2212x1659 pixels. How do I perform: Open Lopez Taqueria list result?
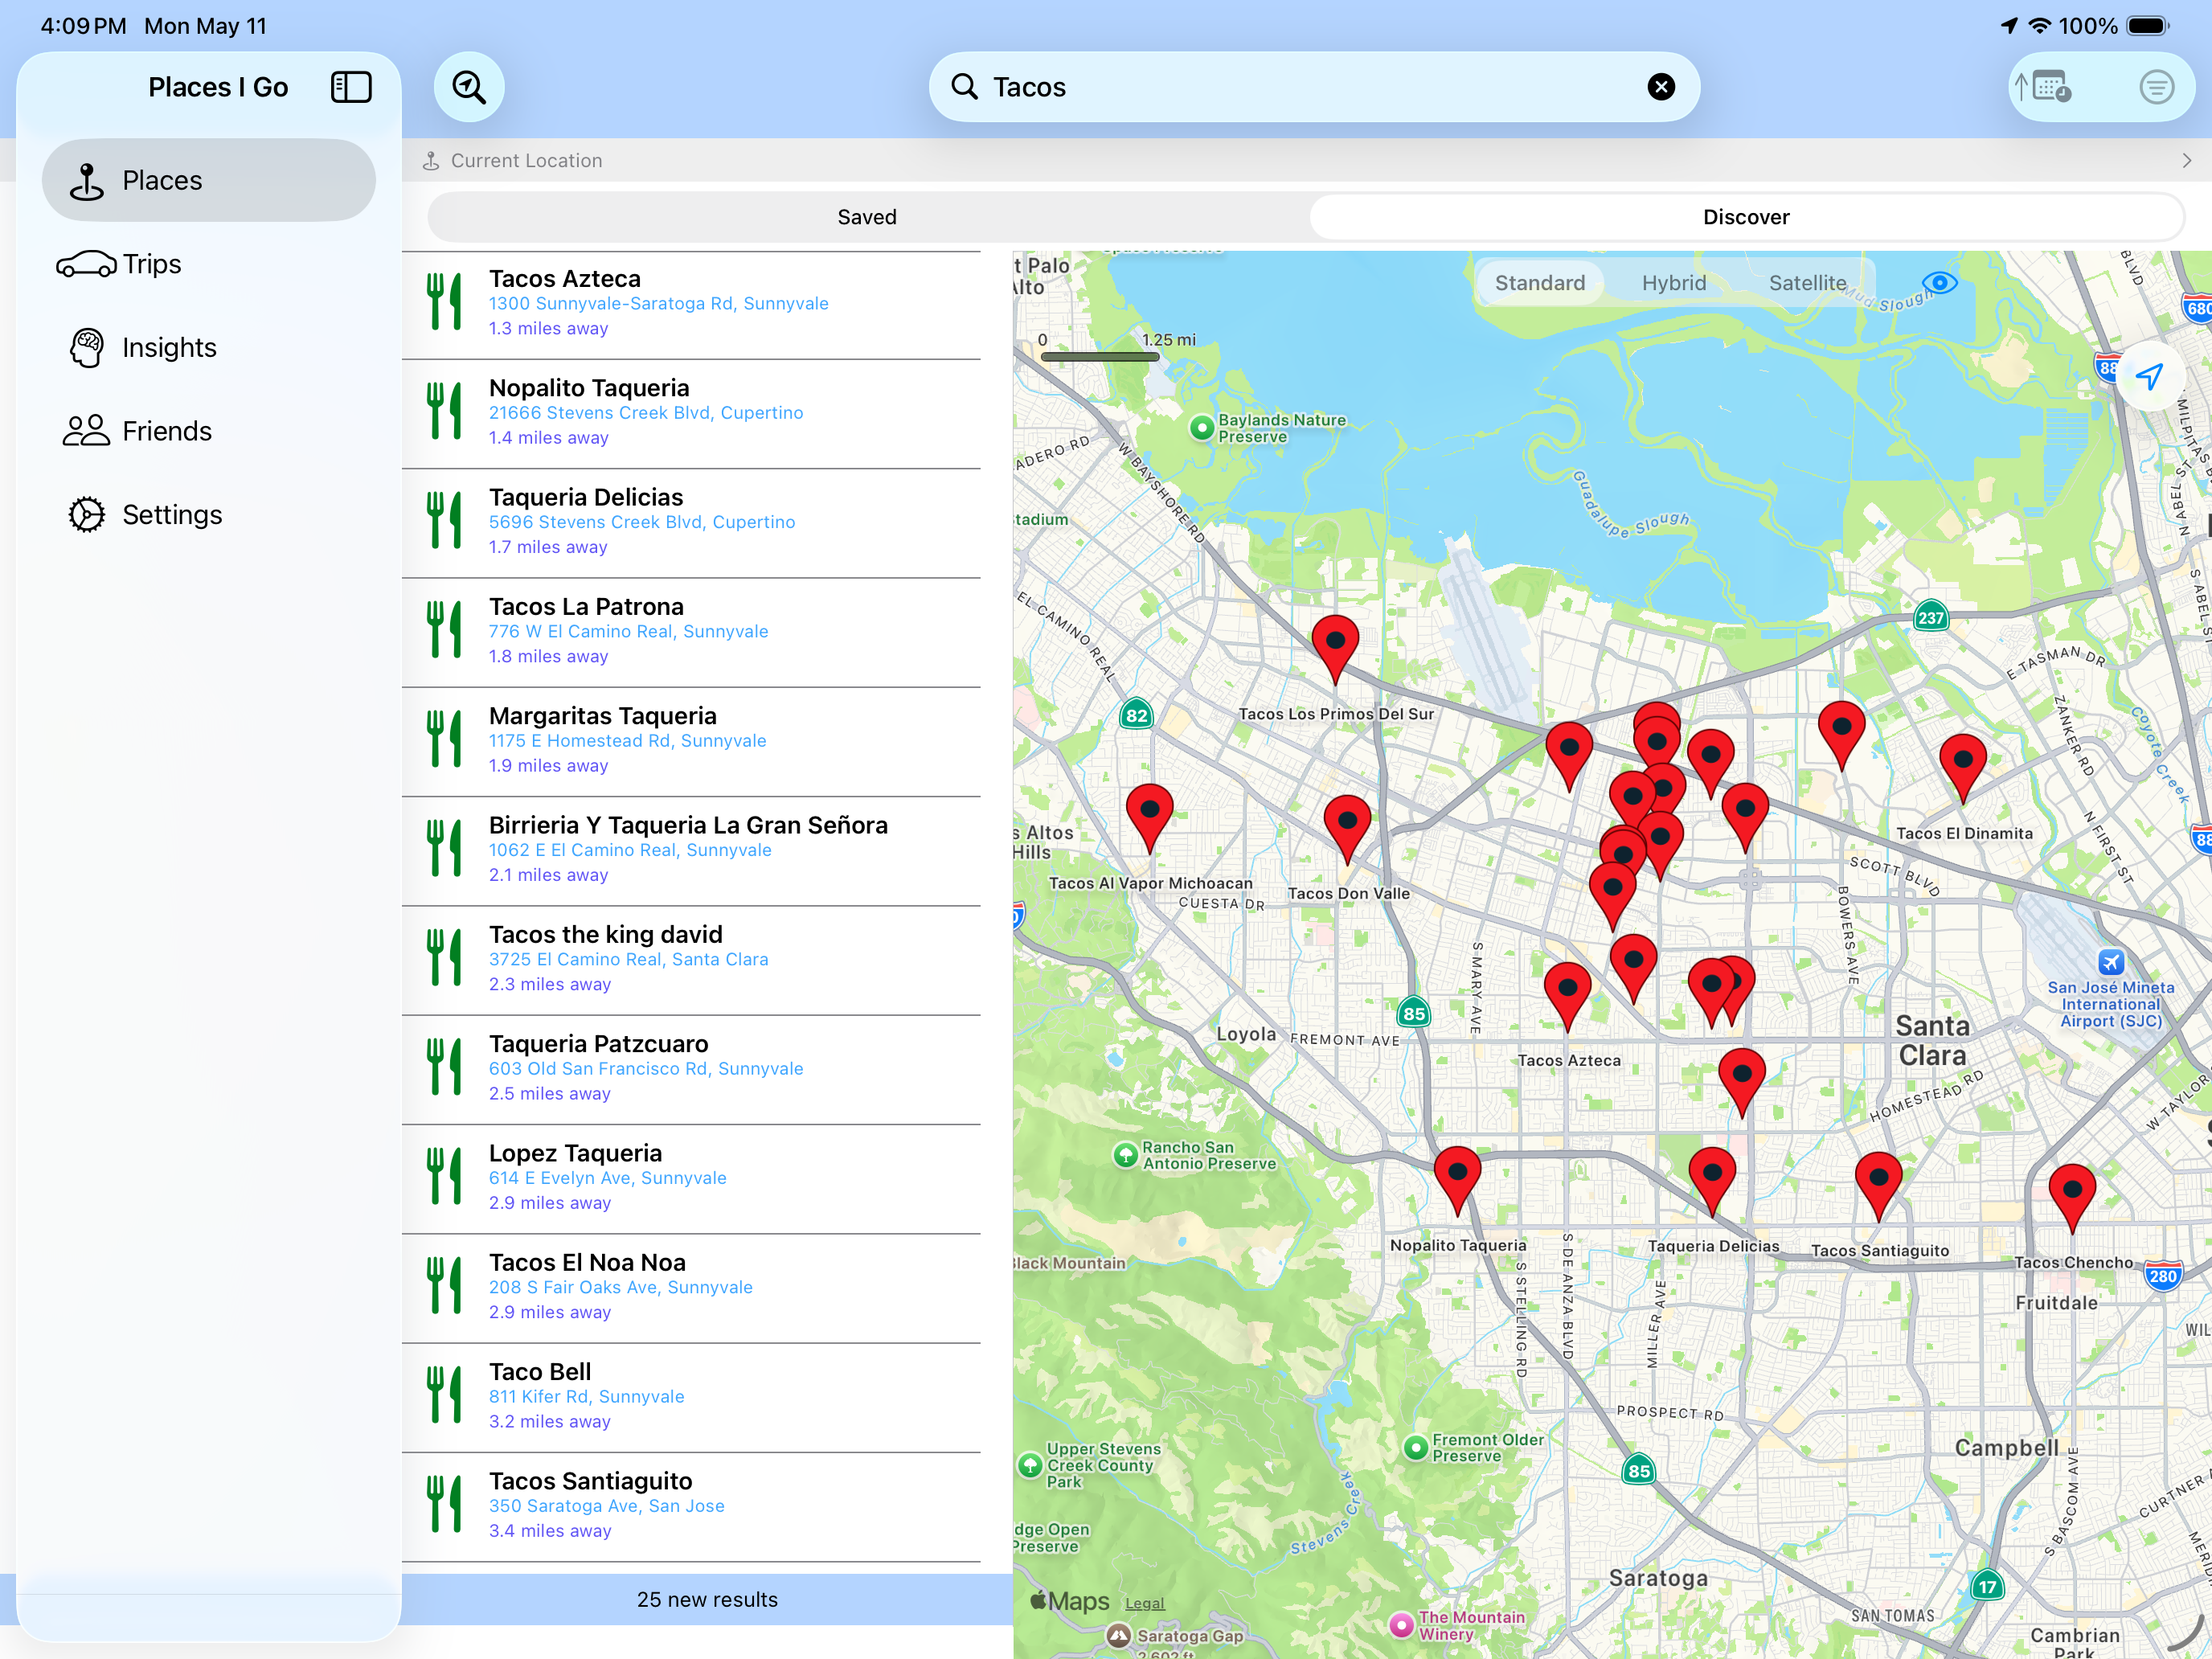(692, 1178)
